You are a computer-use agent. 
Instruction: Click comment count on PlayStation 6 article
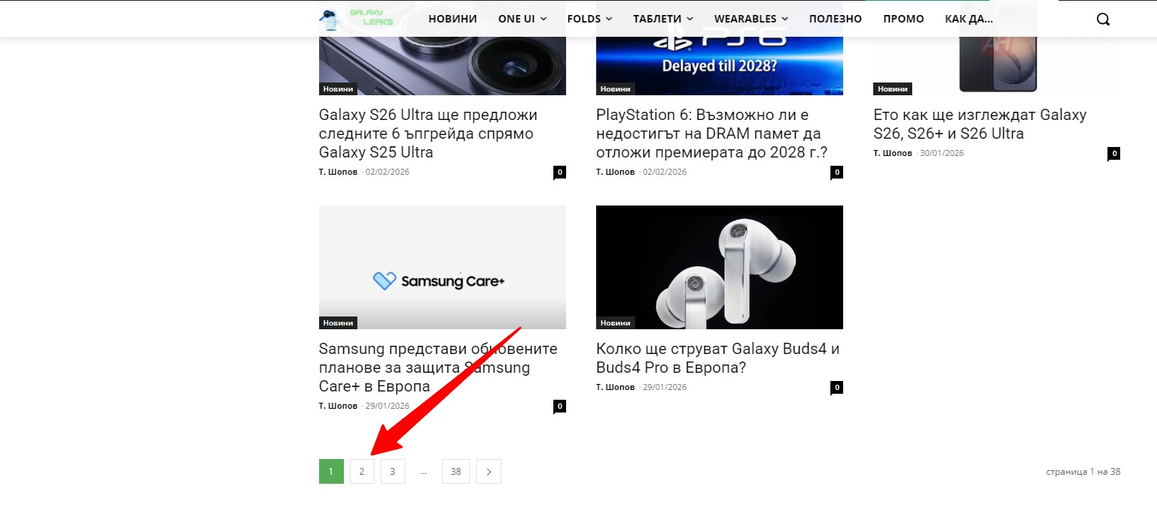[x=837, y=172]
